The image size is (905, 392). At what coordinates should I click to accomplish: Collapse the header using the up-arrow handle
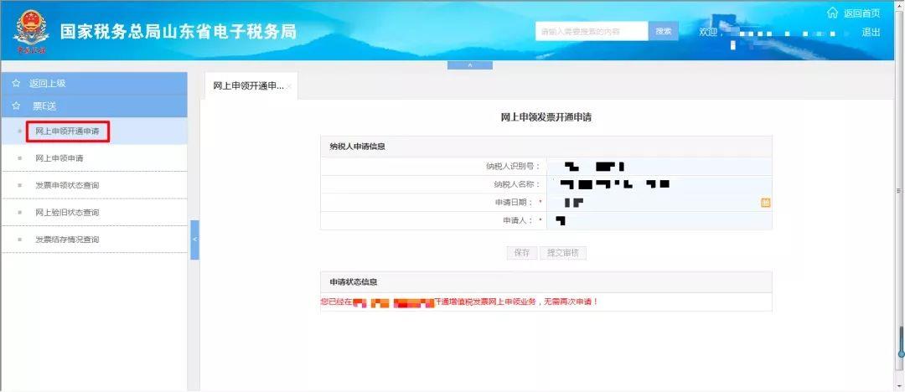469,65
